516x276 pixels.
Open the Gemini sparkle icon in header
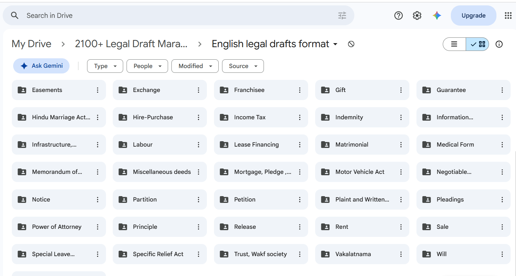click(x=437, y=16)
